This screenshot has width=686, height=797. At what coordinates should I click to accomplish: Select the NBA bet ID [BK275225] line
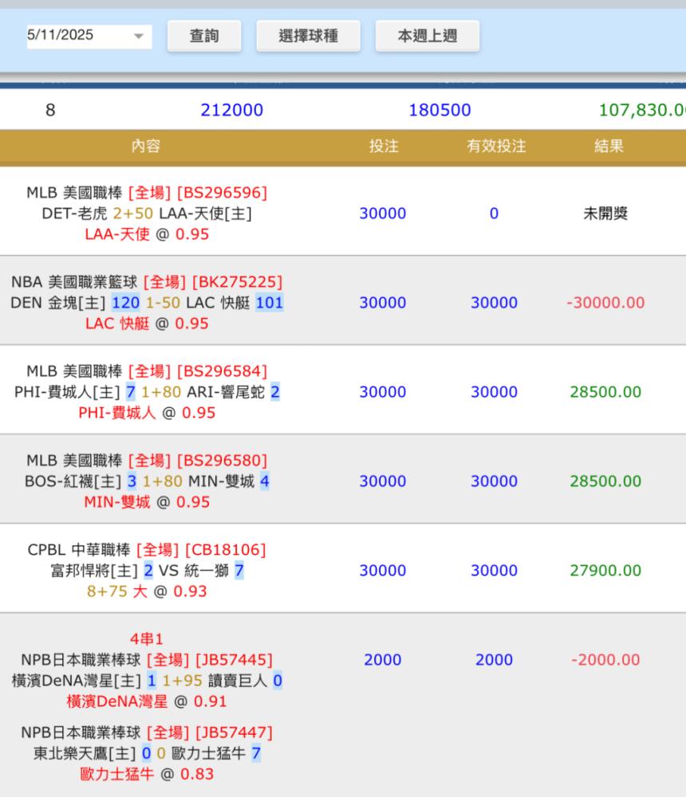[147, 282]
